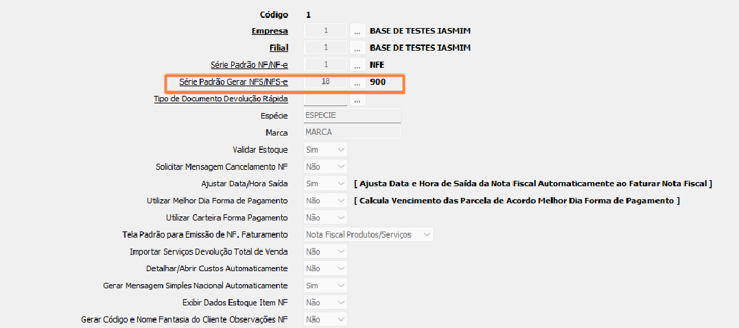Click the Tipo de Documento Devolução Rápida field
The image size is (739, 328).
coord(325,100)
